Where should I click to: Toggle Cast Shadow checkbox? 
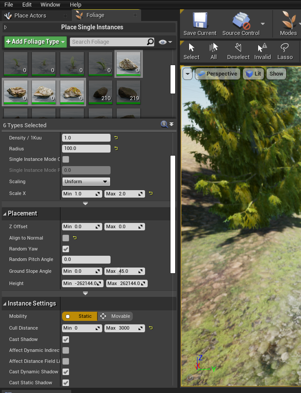click(x=66, y=339)
